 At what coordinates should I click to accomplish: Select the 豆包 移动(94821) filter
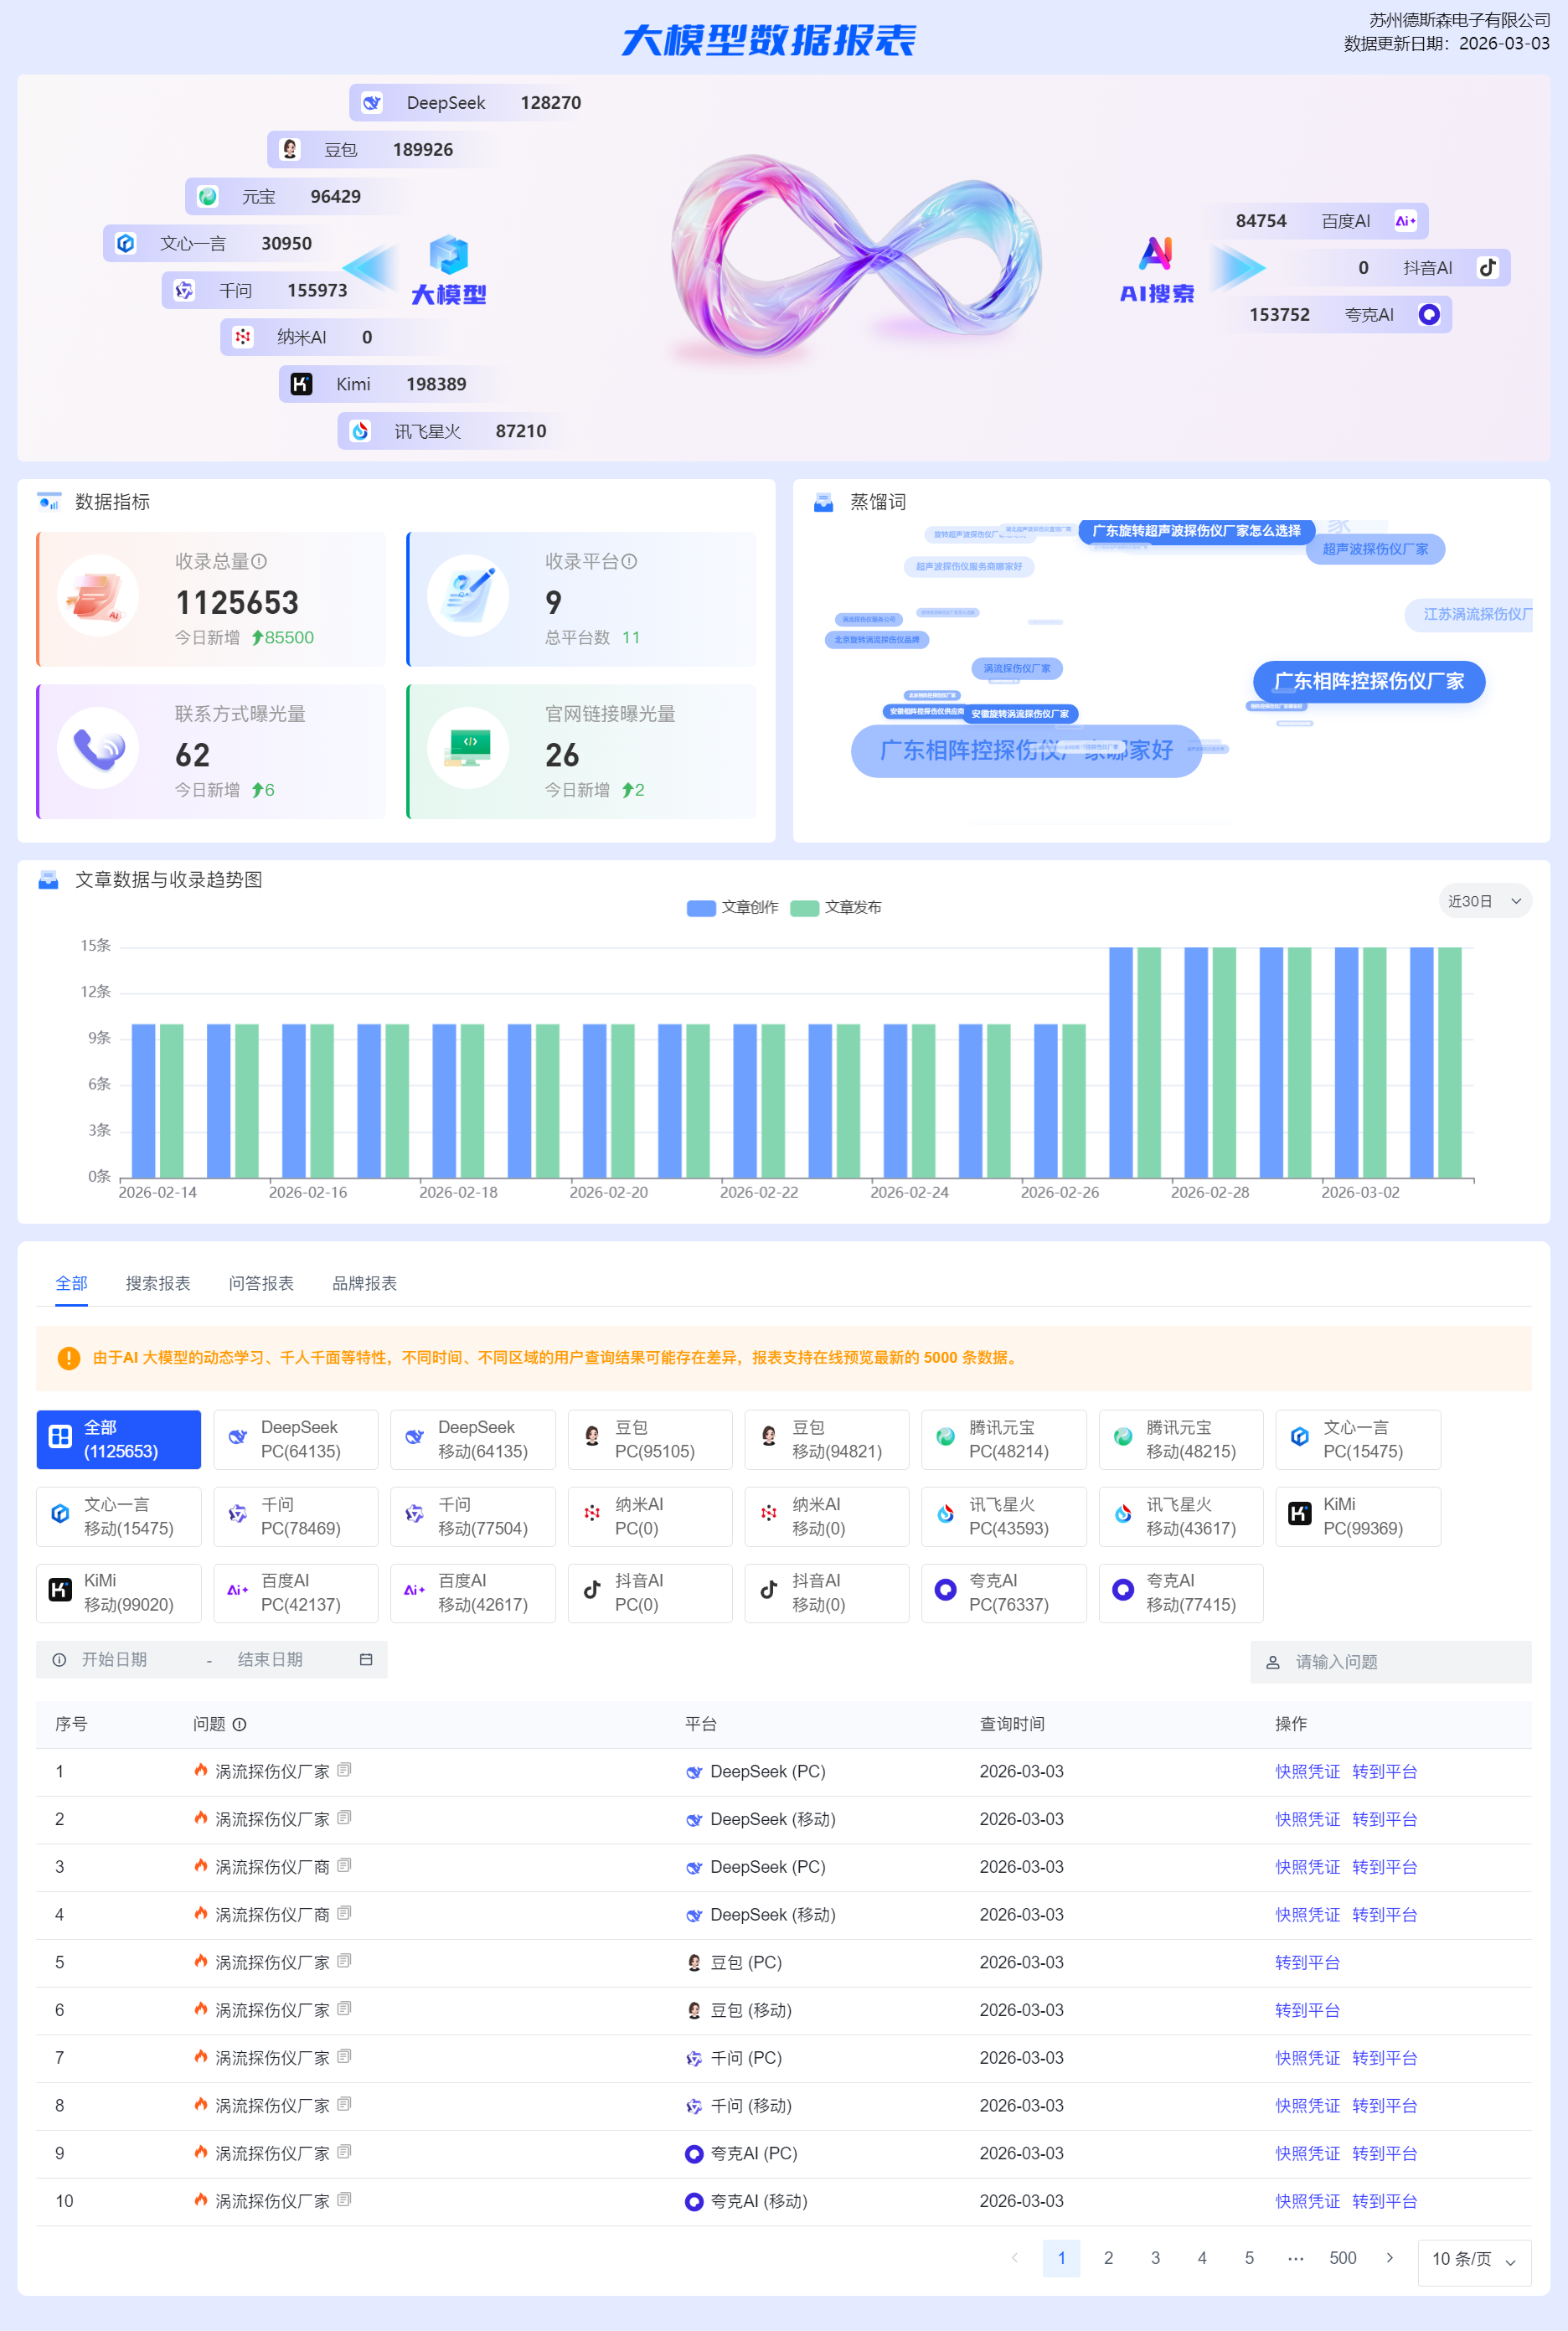click(x=827, y=1440)
